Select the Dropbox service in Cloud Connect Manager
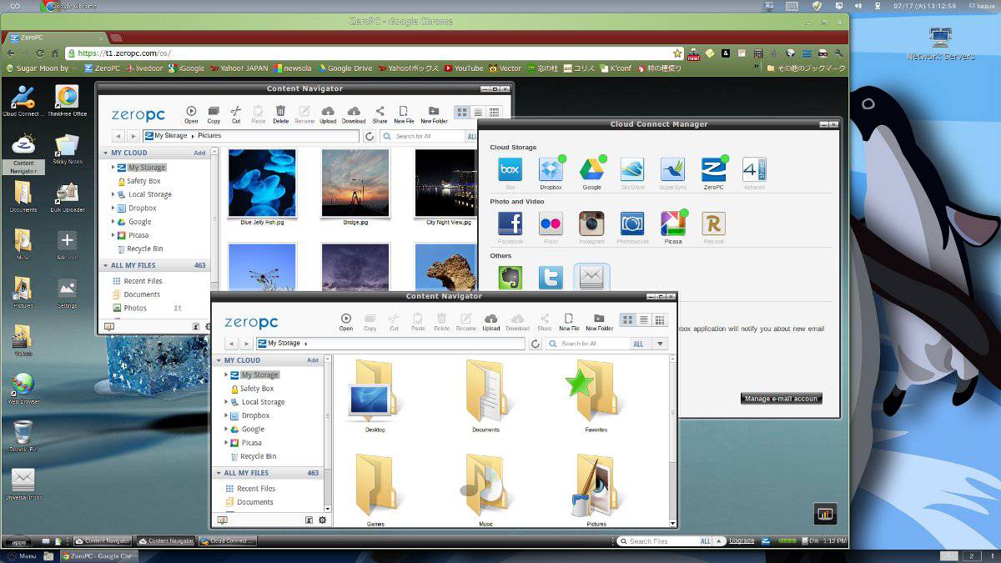Screen dimensions: 1001x563 tap(551, 173)
